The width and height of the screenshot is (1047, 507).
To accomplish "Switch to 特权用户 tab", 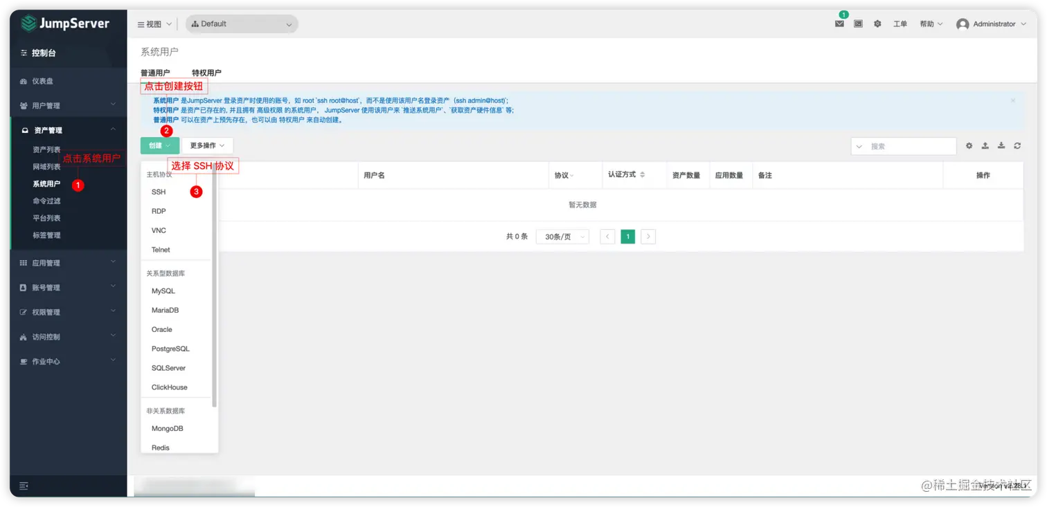I will 206,73.
